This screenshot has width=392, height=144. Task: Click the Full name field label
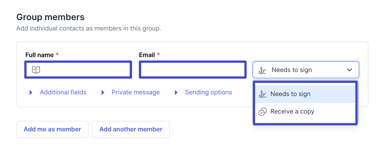pos(39,55)
